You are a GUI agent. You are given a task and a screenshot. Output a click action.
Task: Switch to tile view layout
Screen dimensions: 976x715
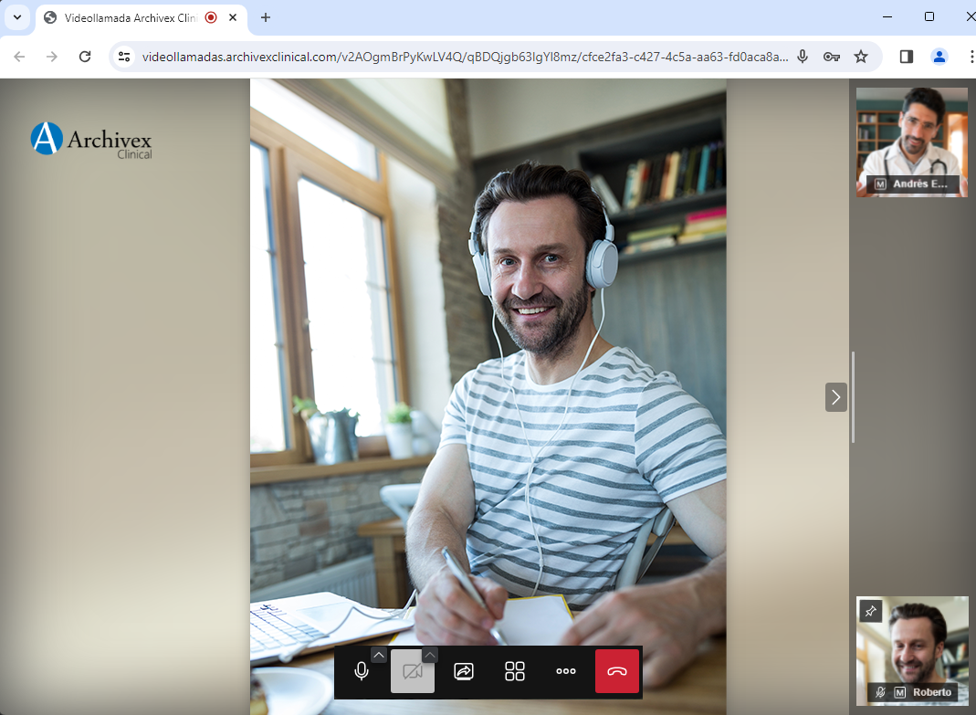coord(515,672)
